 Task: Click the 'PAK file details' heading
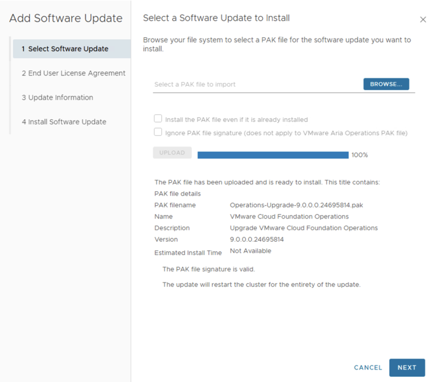[178, 194]
